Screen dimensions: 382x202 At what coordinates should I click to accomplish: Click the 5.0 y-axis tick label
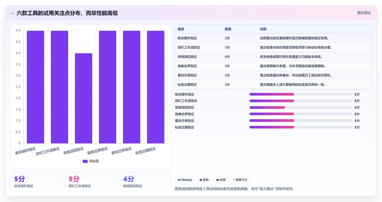click(x=18, y=31)
